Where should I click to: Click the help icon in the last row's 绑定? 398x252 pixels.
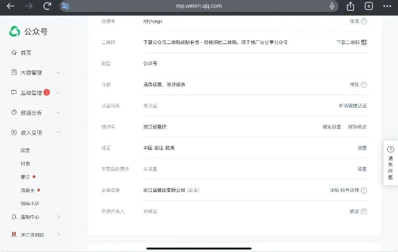pos(364,211)
